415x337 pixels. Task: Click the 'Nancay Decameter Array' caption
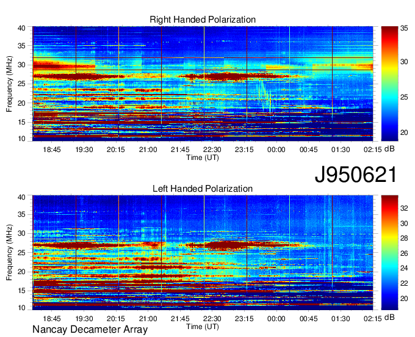pyautogui.click(x=90, y=330)
